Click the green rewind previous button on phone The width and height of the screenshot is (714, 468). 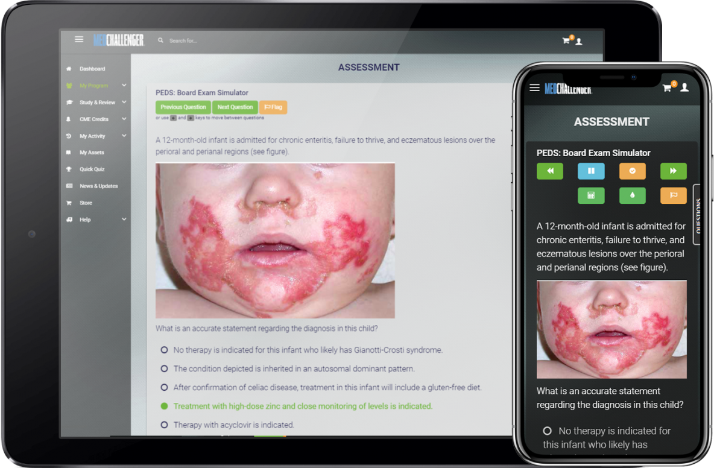click(550, 171)
